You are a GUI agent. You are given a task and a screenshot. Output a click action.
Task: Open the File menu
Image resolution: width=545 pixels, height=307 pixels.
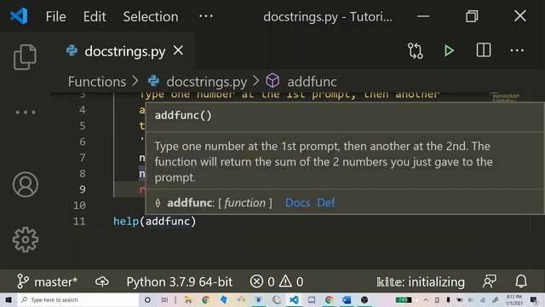point(55,16)
